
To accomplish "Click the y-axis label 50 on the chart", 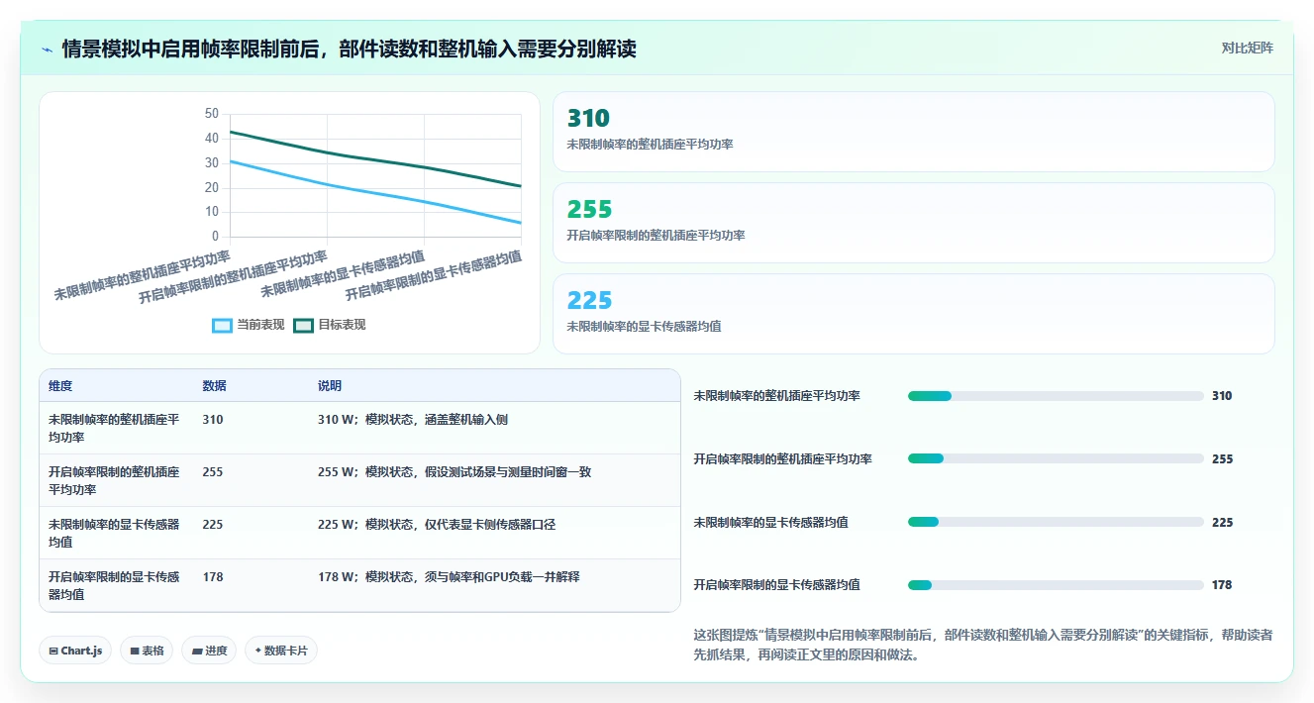I will click(x=212, y=114).
